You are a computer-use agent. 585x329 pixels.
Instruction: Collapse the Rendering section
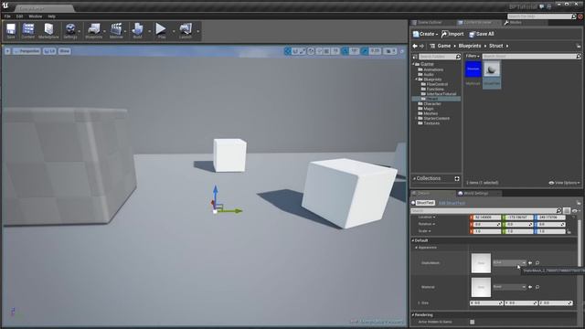click(x=413, y=315)
